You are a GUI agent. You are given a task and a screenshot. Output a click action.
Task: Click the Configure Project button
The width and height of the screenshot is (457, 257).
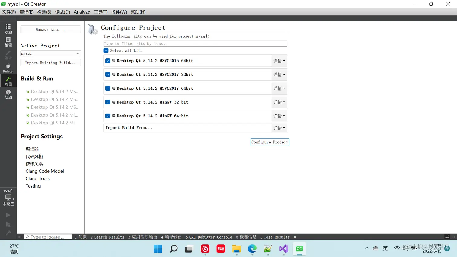(x=270, y=142)
